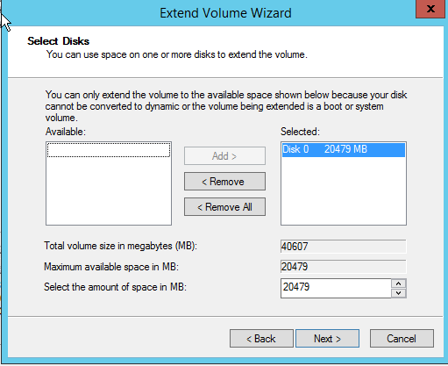Click the empty row in the Available list
This screenshot has height=366, width=448.
point(109,150)
